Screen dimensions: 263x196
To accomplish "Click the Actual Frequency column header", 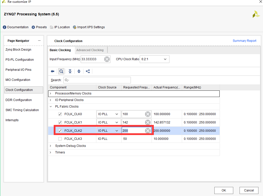I will 167,87.
